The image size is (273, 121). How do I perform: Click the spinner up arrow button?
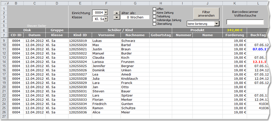pyautogui.click(x=117, y=13)
